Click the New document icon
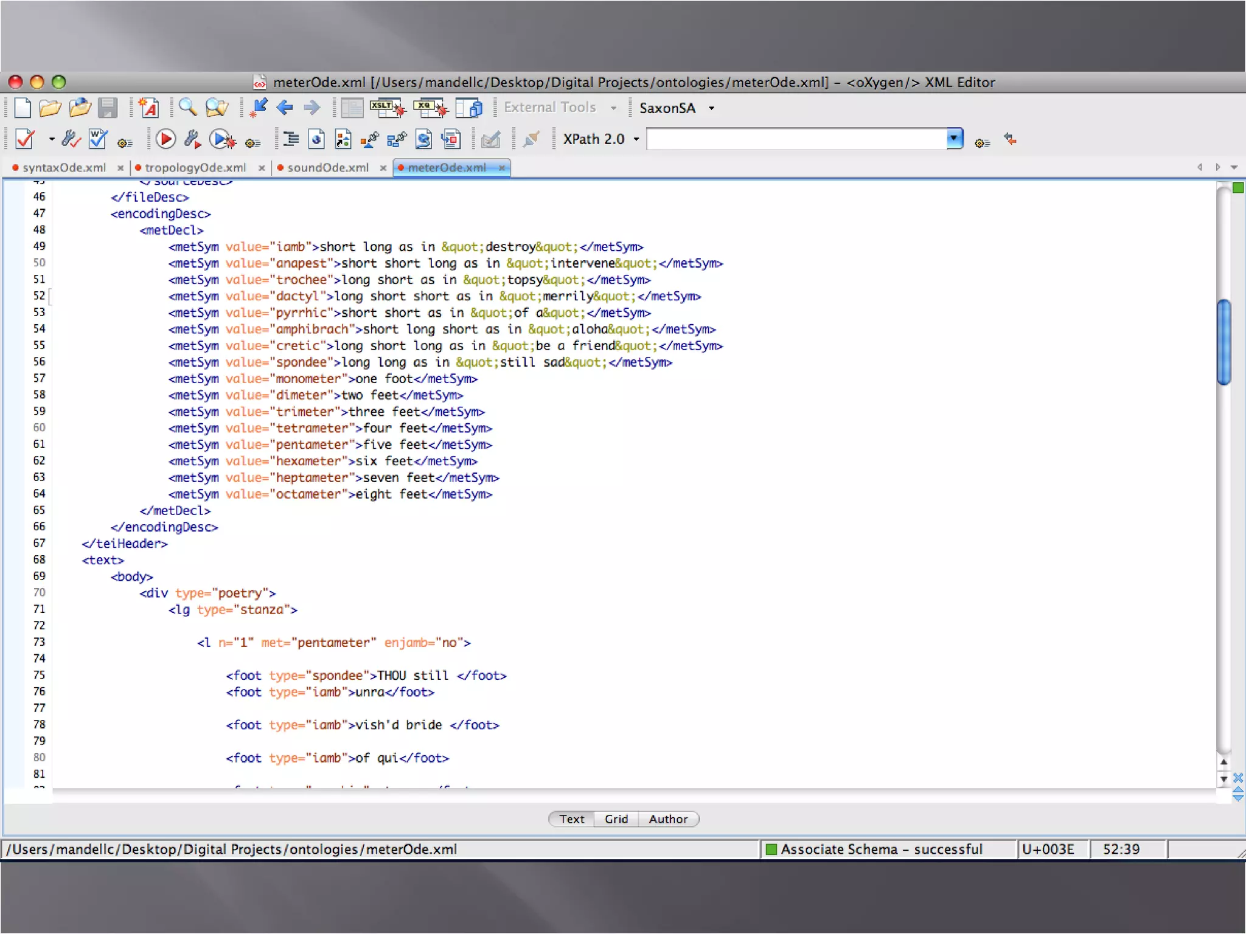 tap(23, 108)
